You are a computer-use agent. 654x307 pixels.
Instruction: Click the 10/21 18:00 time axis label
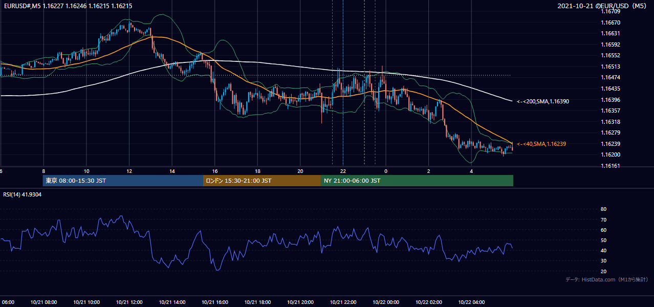click(257, 302)
